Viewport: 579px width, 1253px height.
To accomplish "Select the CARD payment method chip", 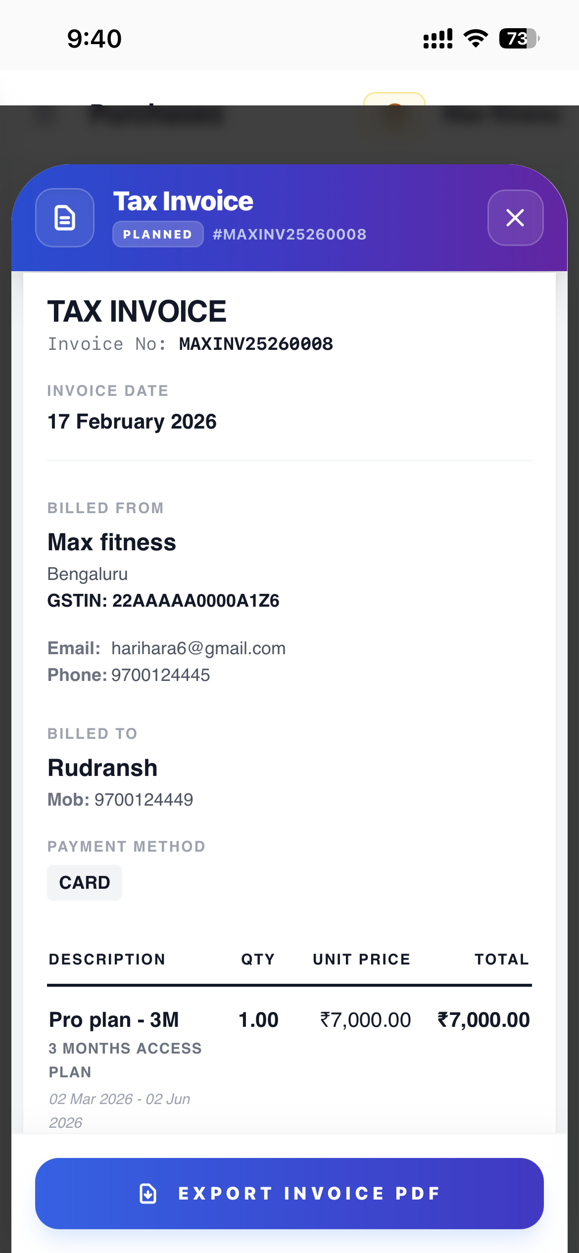I will 84,882.
